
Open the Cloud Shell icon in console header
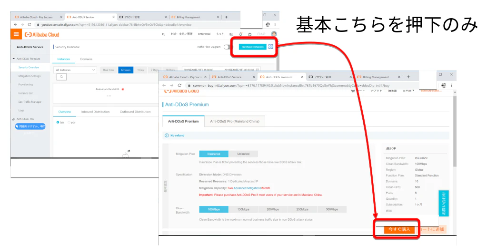tap(231, 34)
